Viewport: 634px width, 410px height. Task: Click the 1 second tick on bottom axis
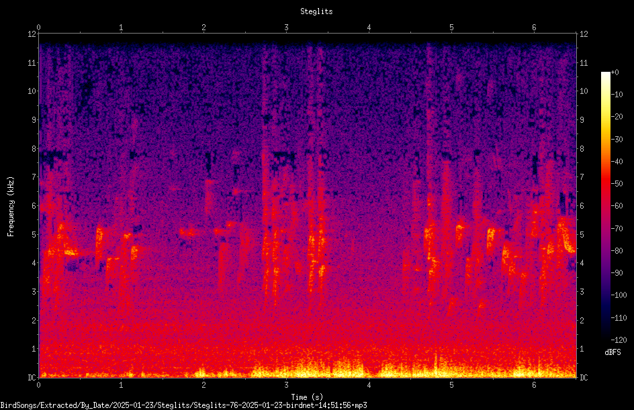pos(121,385)
